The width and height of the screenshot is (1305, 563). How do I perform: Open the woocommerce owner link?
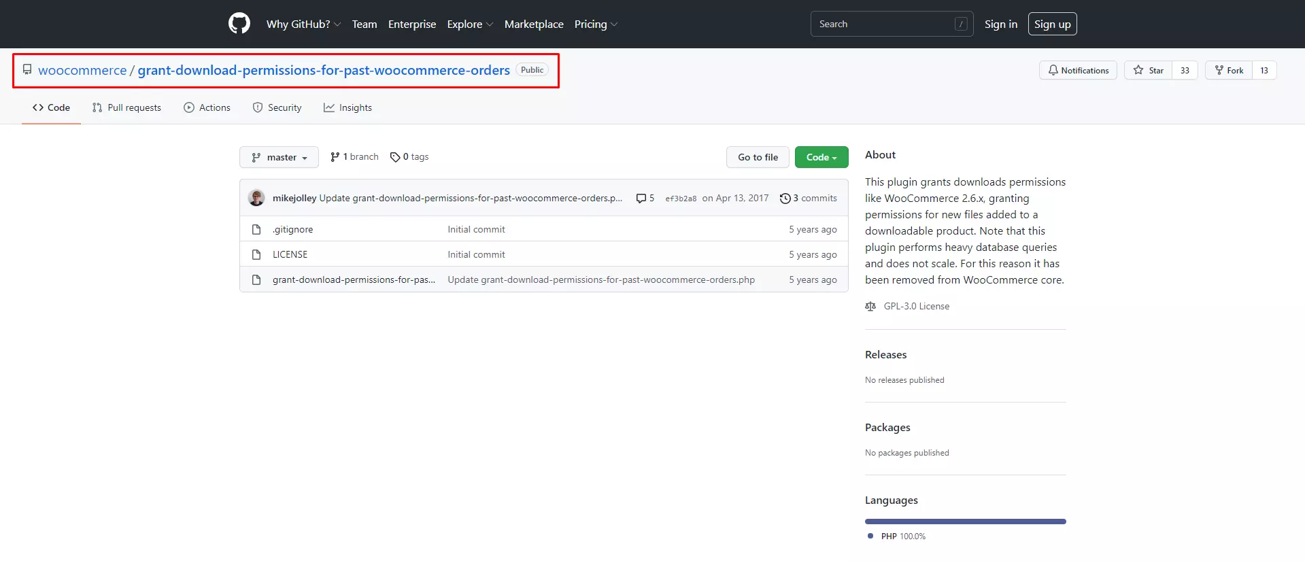click(x=82, y=70)
